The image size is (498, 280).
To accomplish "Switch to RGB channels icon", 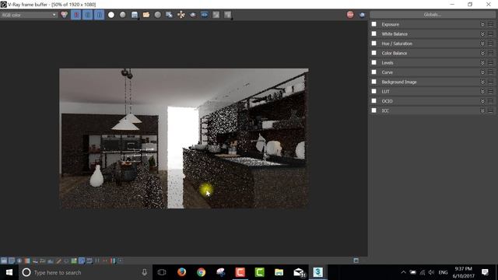I will [x=64, y=15].
